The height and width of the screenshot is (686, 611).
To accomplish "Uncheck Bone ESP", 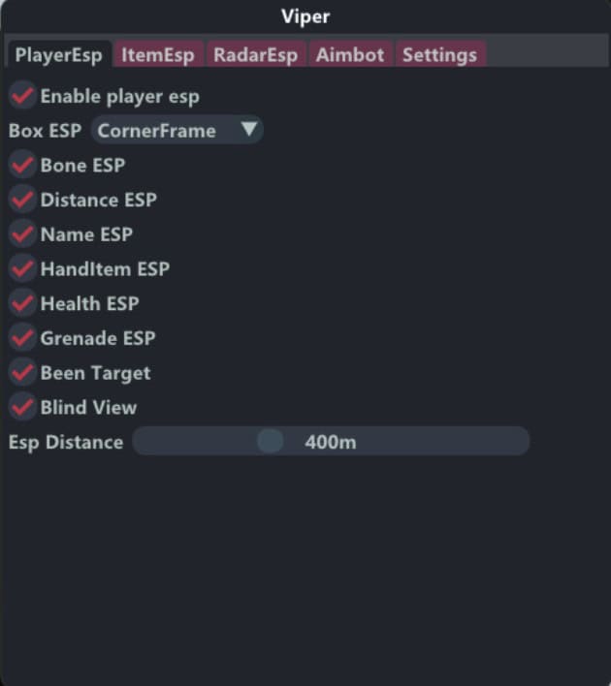I will click(x=21, y=166).
